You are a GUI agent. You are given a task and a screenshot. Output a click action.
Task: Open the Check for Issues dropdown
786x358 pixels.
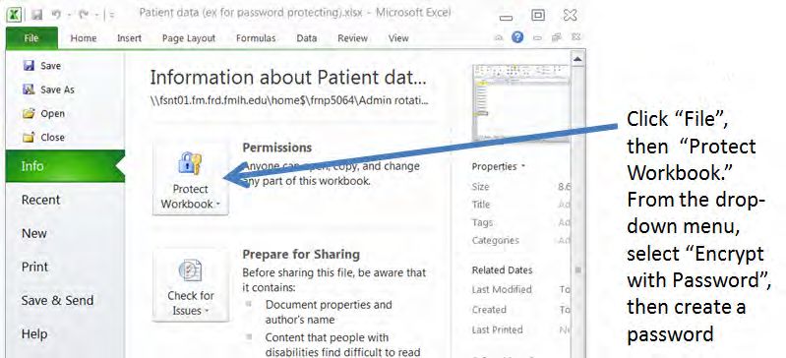pyautogui.click(x=191, y=286)
